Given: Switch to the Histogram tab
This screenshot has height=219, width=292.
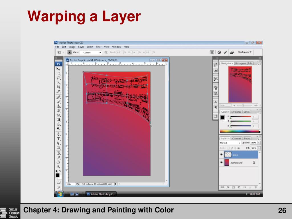Looking at the screenshot, I should (x=240, y=64).
